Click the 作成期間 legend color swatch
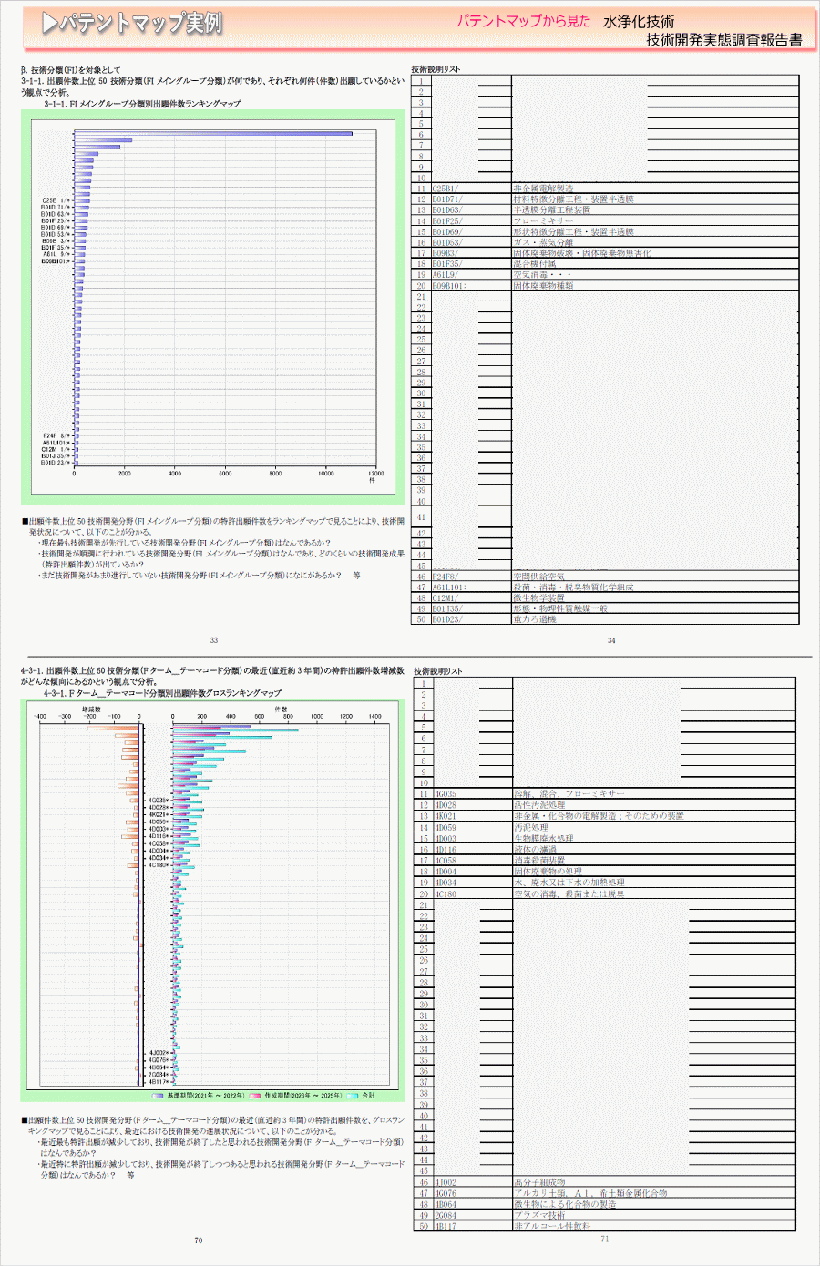Image resolution: width=820 pixels, height=1266 pixels. pos(256,1096)
